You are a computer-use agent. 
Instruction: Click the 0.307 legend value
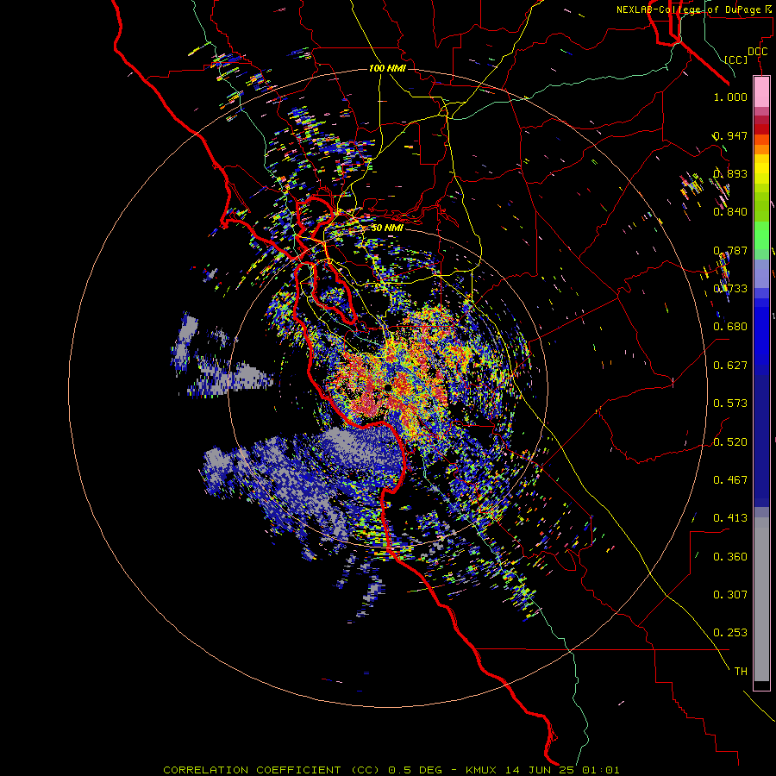[x=730, y=595]
